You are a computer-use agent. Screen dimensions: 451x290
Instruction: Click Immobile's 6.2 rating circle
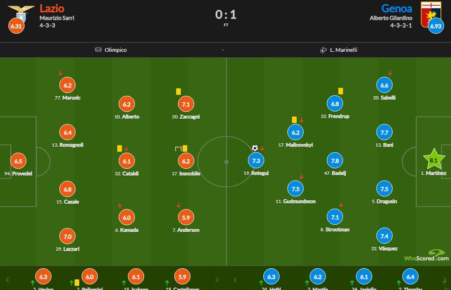tap(185, 161)
